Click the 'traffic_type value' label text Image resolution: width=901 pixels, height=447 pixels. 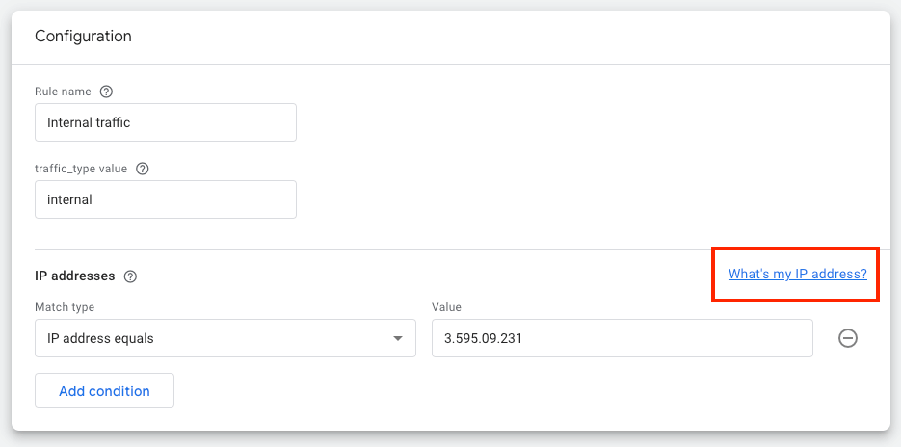tap(81, 169)
